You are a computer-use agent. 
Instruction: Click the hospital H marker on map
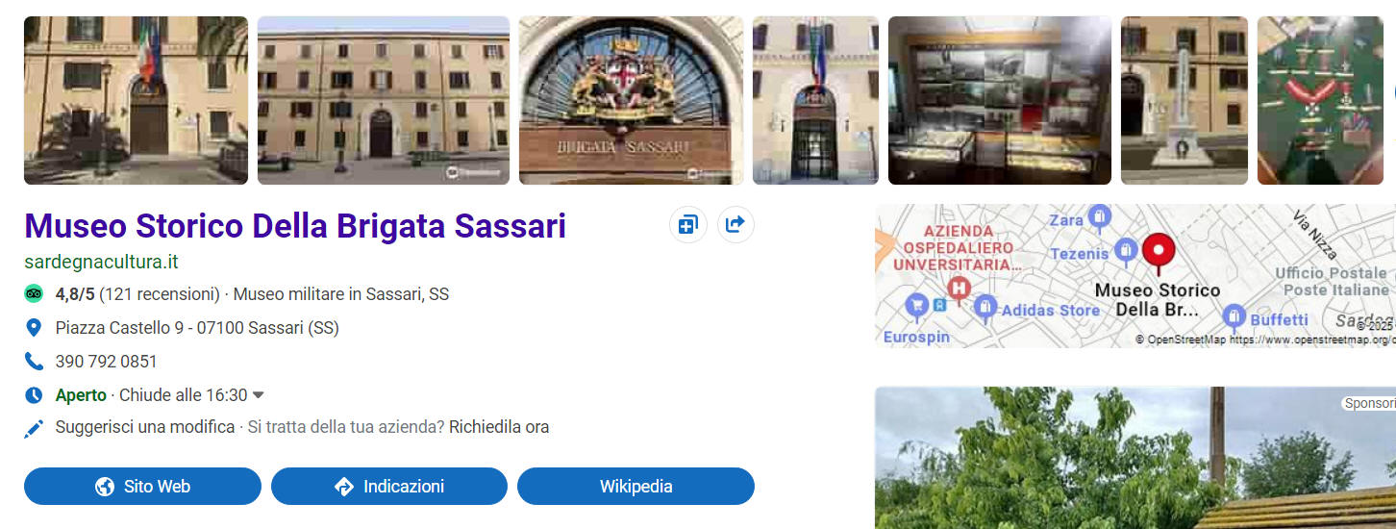pos(958,288)
